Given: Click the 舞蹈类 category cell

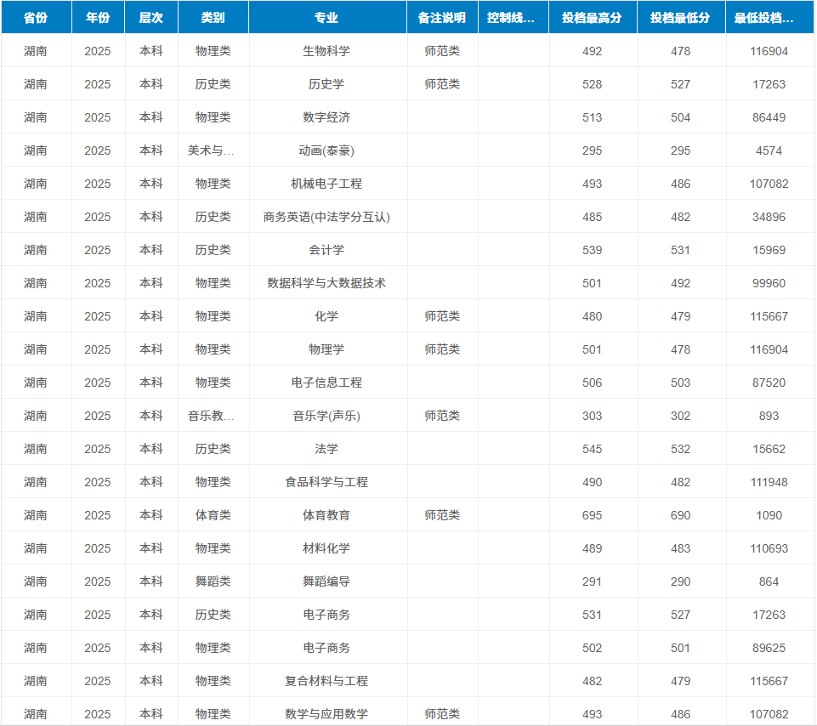Looking at the screenshot, I should tap(213, 581).
